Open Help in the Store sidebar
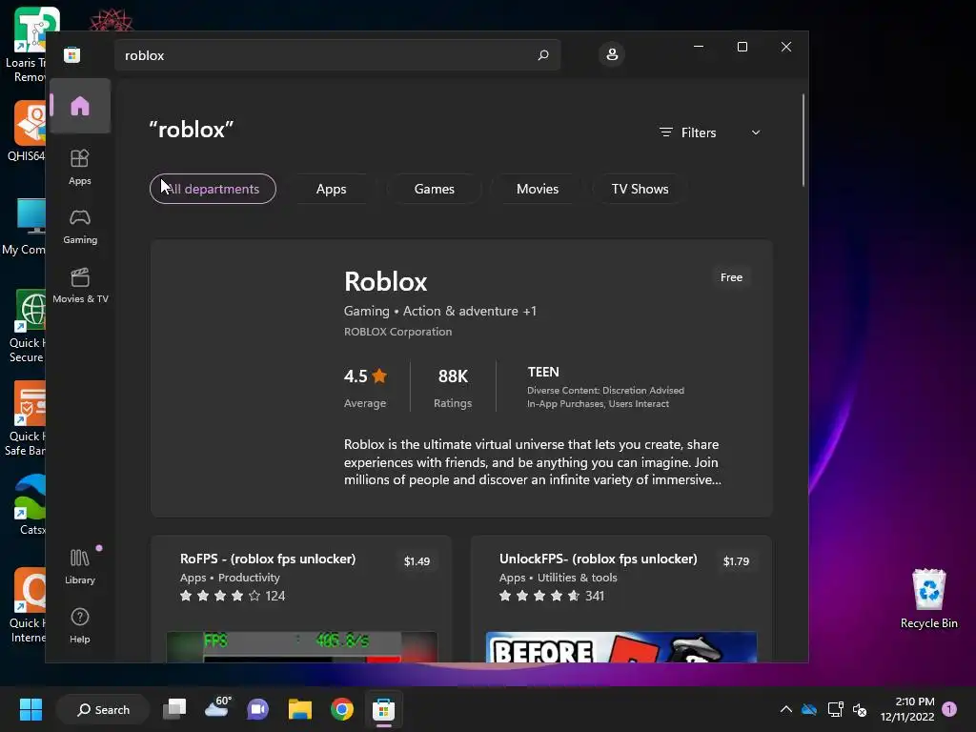This screenshot has width=976, height=732. pyautogui.click(x=80, y=625)
